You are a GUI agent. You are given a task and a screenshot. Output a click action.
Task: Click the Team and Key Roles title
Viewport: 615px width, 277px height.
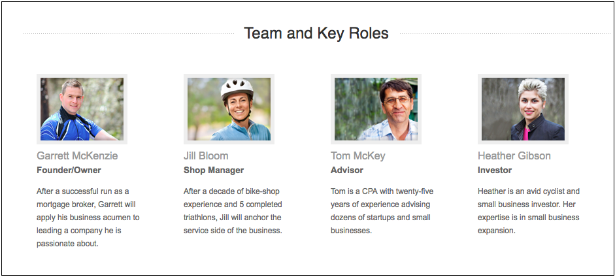coord(316,33)
